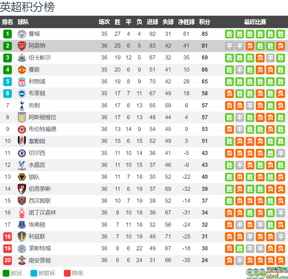This screenshot has width=288, height=279.
Task: Click the Southampton club crest
Action: coord(22,260)
